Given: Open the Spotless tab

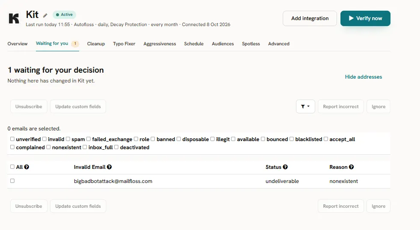Looking at the screenshot, I should [251, 44].
